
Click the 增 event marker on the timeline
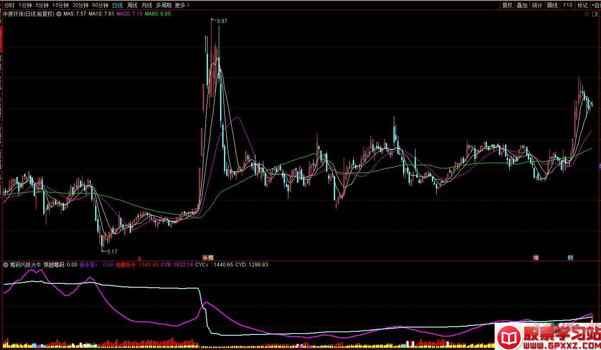(x=536, y=257)
